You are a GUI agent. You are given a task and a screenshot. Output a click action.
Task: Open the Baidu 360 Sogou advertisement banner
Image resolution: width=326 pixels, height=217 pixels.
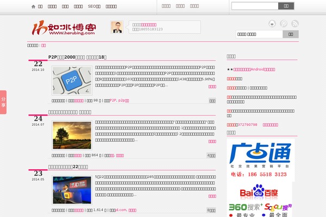[x=260, y=199]
